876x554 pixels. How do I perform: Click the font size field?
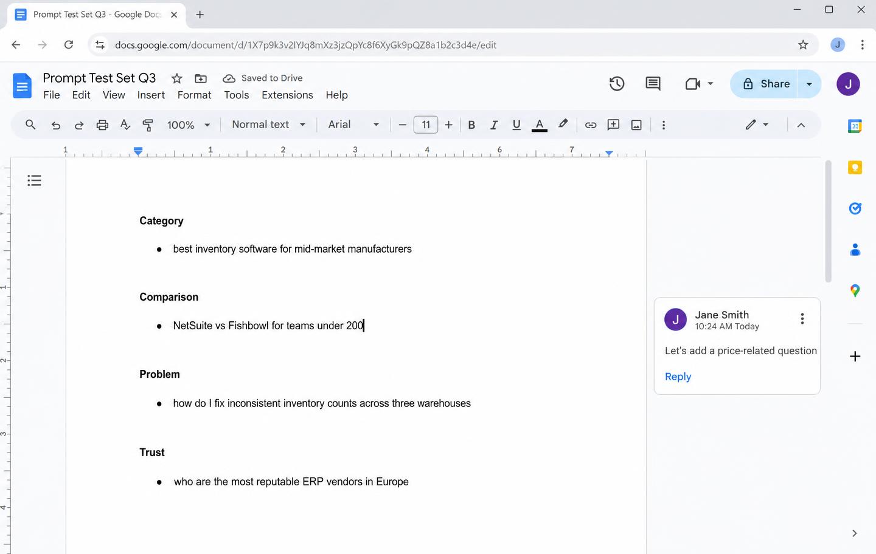[x=426, y=125]
